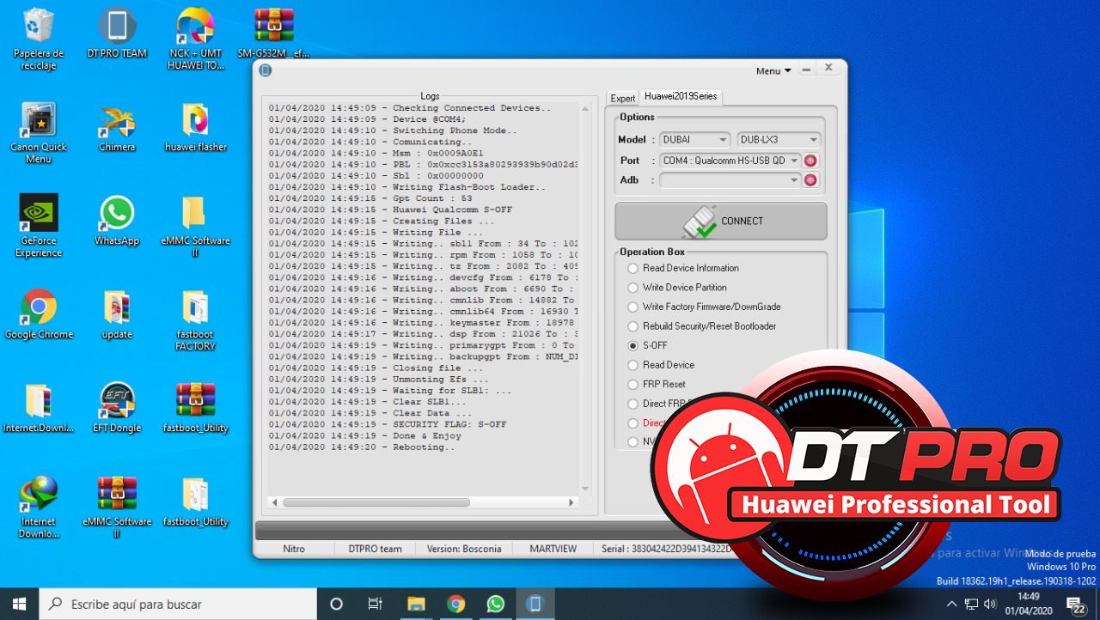The height and width of the screenshot is (620, 1100).
Task: Click 'Nitro' in the status bar
Action: point(294,549)
